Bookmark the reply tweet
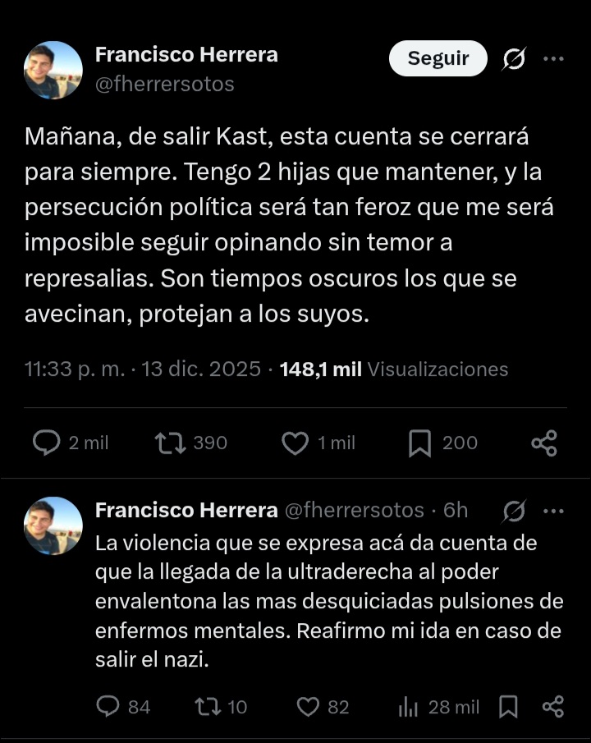 508,706
